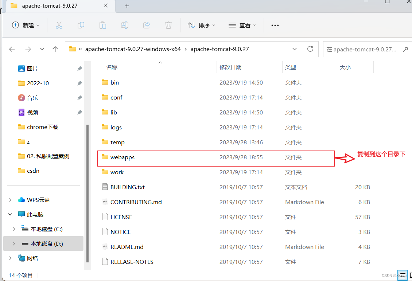
Task: Select the lib folder
Action: [109, 112]
